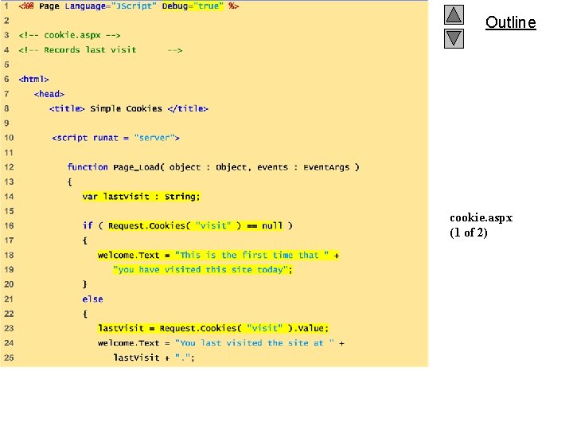Click the function Page_Load declaration

click(x=213, y=167)
